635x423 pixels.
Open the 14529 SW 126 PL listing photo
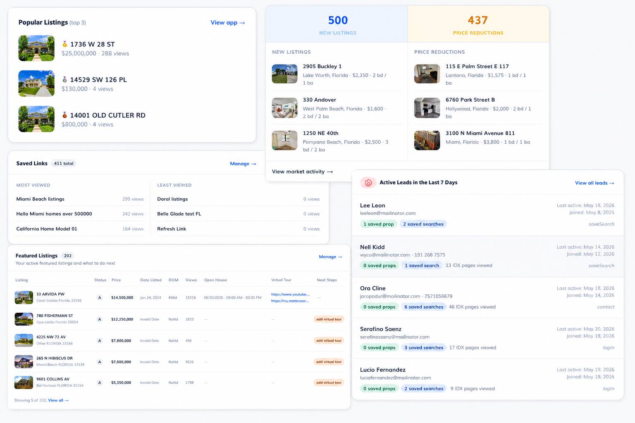[x=36, y=83]
